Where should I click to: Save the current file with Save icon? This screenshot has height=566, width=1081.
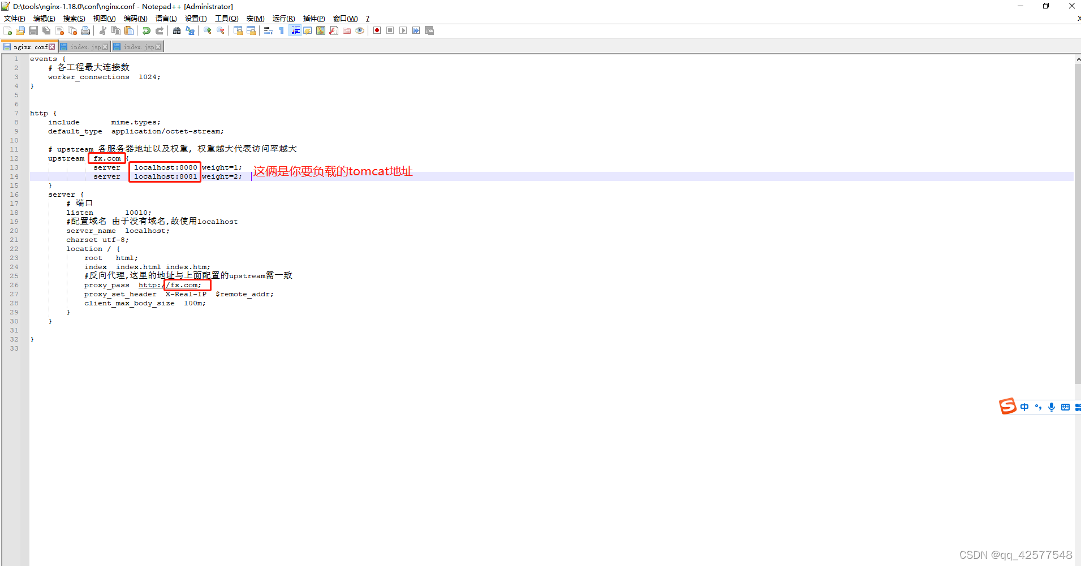pos(33,31)
